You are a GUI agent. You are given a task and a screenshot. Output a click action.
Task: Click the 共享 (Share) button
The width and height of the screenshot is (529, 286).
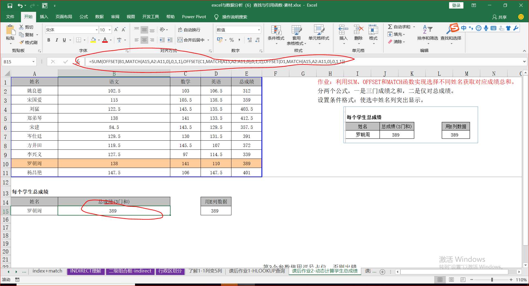tap(500, 17)
